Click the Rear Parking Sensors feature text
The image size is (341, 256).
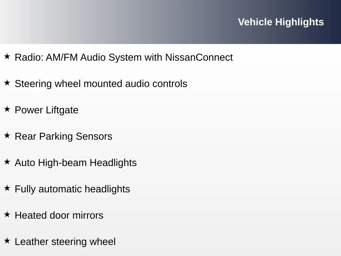coord(64,136)
